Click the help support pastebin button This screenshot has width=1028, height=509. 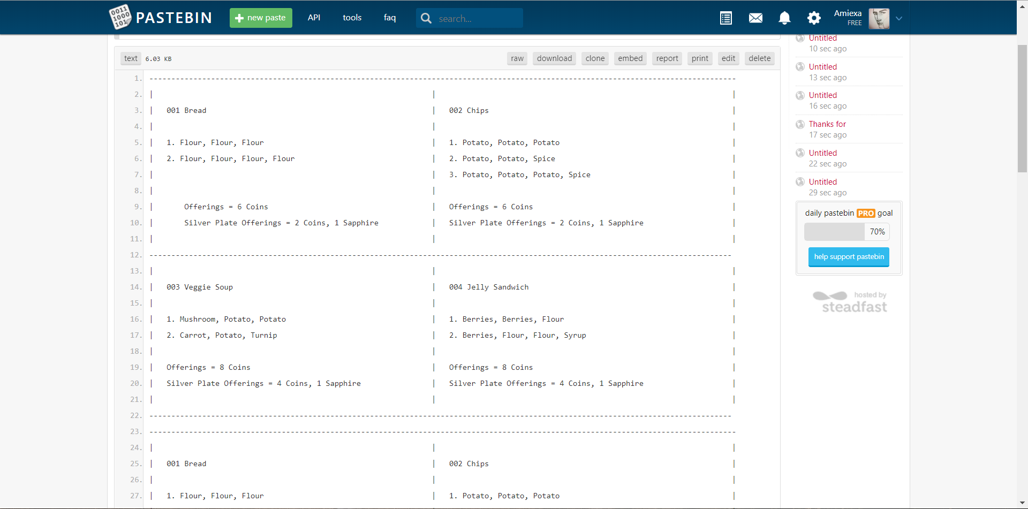point(849,257)
